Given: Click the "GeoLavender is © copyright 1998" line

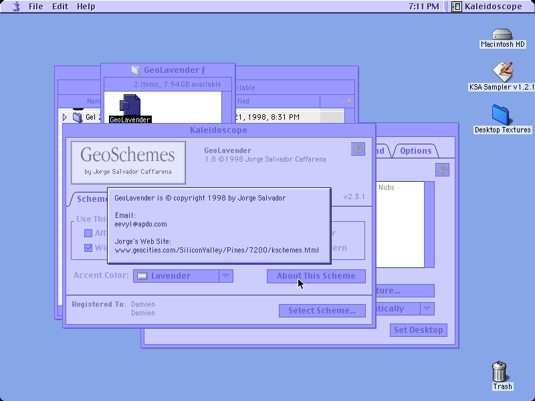Looking at the screenshot, I should 200,198.
